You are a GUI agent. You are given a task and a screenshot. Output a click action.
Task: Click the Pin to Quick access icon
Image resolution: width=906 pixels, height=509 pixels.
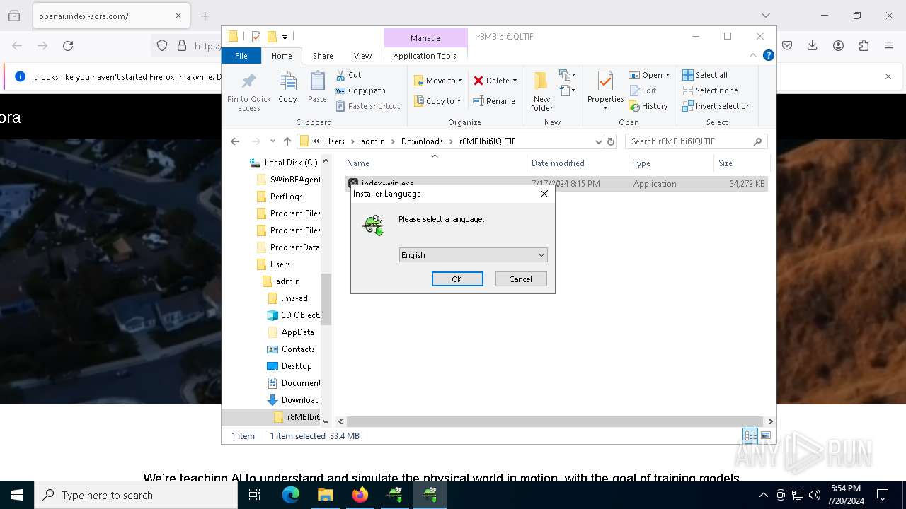[248, 82]
